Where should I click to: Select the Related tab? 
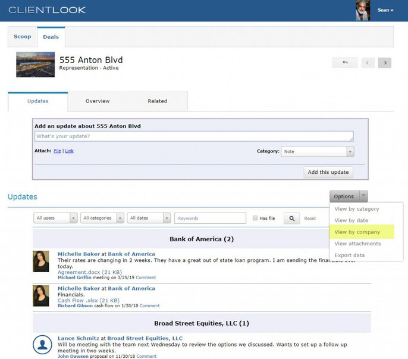point(158,101)
